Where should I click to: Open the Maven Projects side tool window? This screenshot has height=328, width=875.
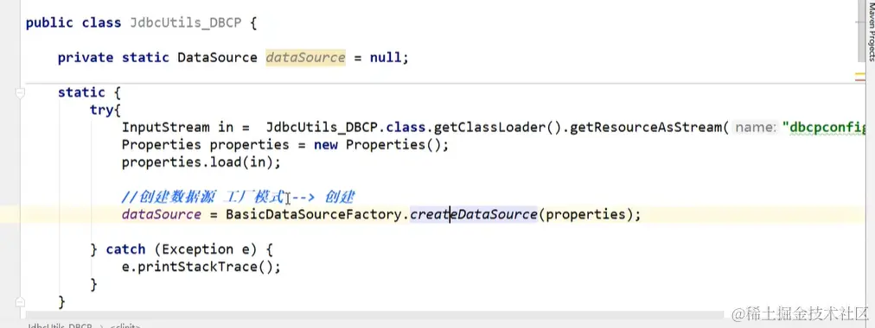871,30
